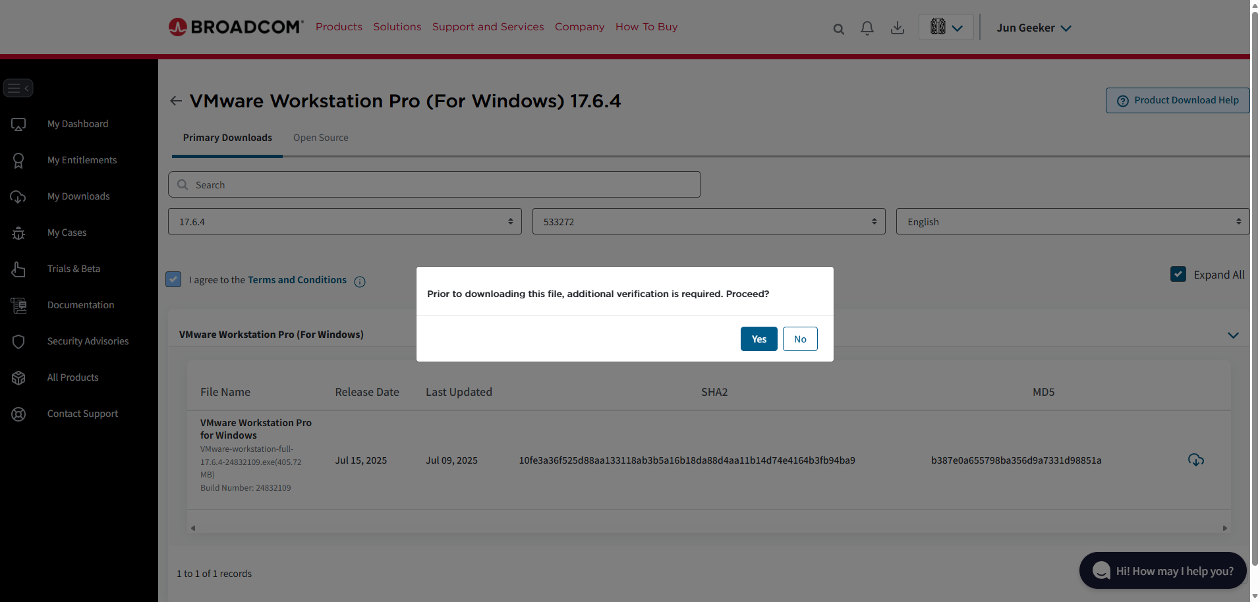
Task: Click the File Name column header
Action: coord(225,392)
